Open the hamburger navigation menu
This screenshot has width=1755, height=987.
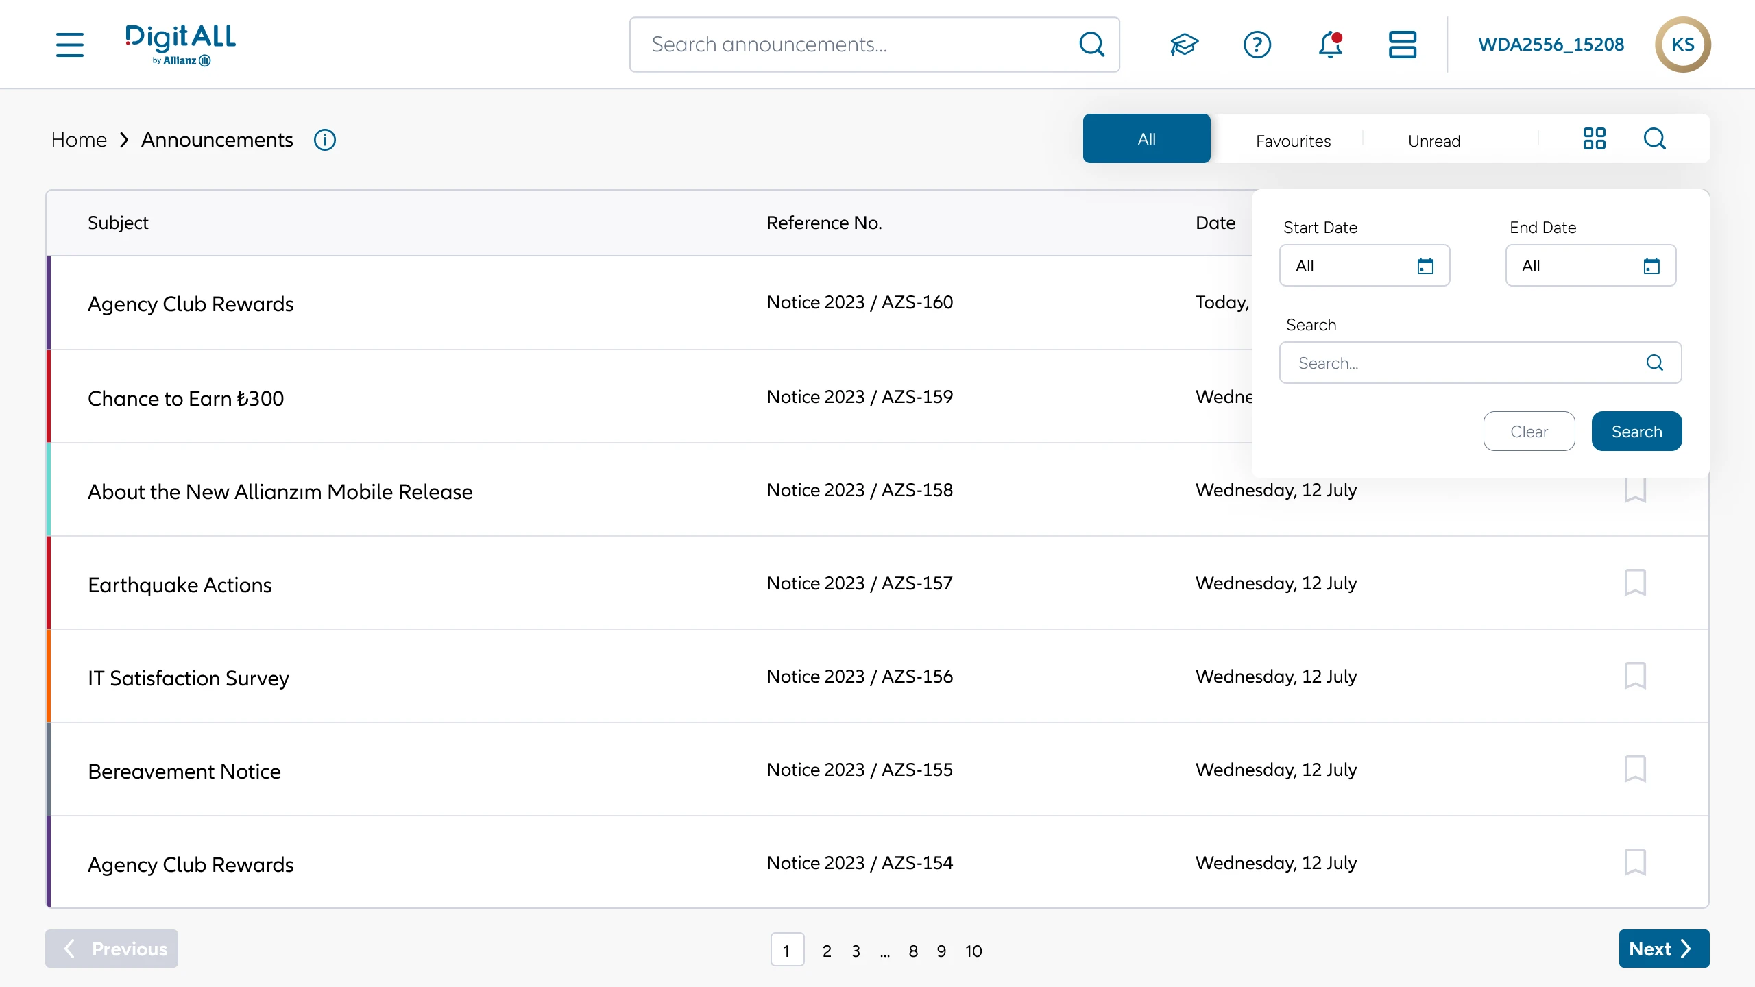click(70, 45)
